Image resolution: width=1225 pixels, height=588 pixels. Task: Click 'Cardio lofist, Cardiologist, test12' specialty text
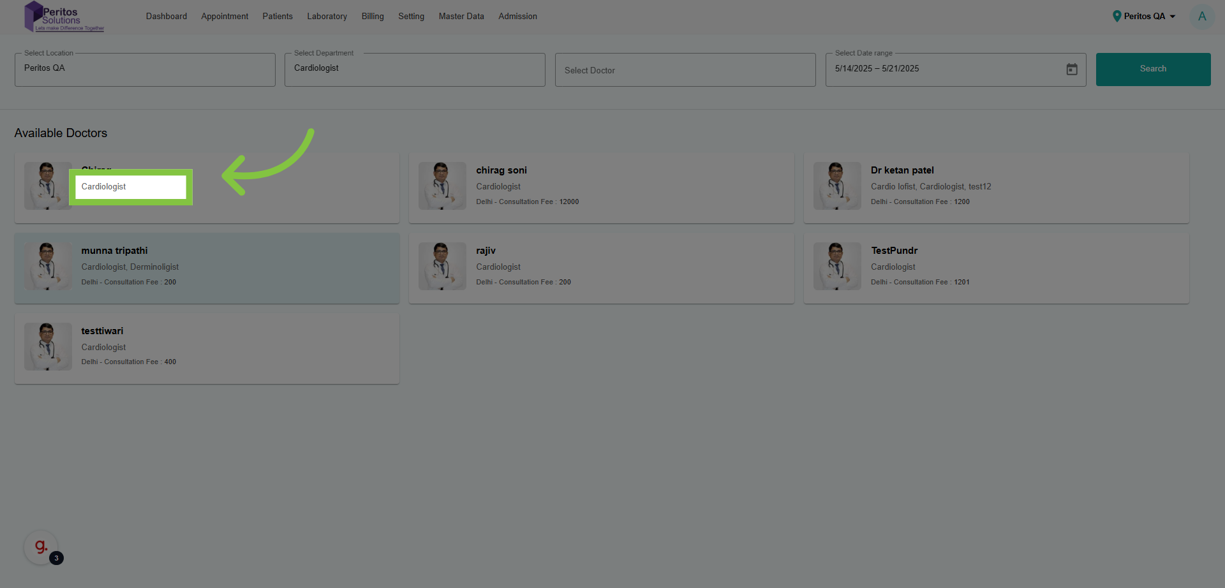pyautogui.click(x=931, y=186)
